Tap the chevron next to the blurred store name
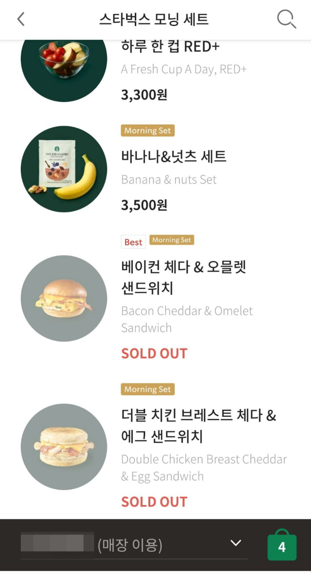 pos(236,542)
